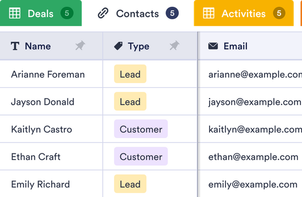Screen dimensions: 302x197
Task: Select the Lead tag for Arianne Foreman
Action: 130,74
